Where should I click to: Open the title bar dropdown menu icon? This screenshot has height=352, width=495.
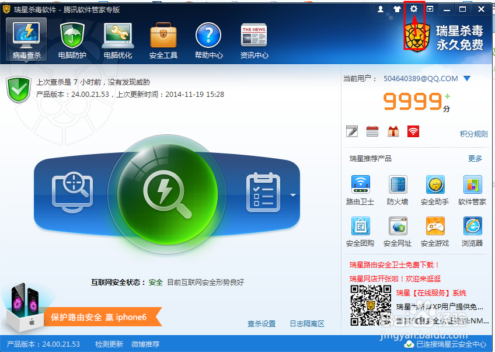(430, 9)
